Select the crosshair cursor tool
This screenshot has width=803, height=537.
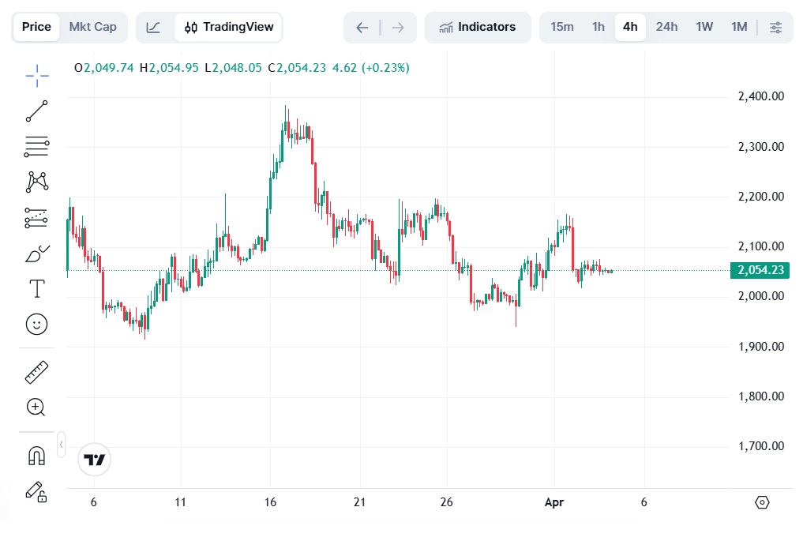click(37, 76)
